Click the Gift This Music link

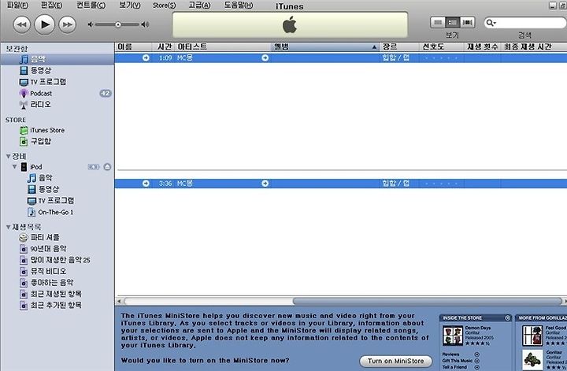(x=457, y=361)
